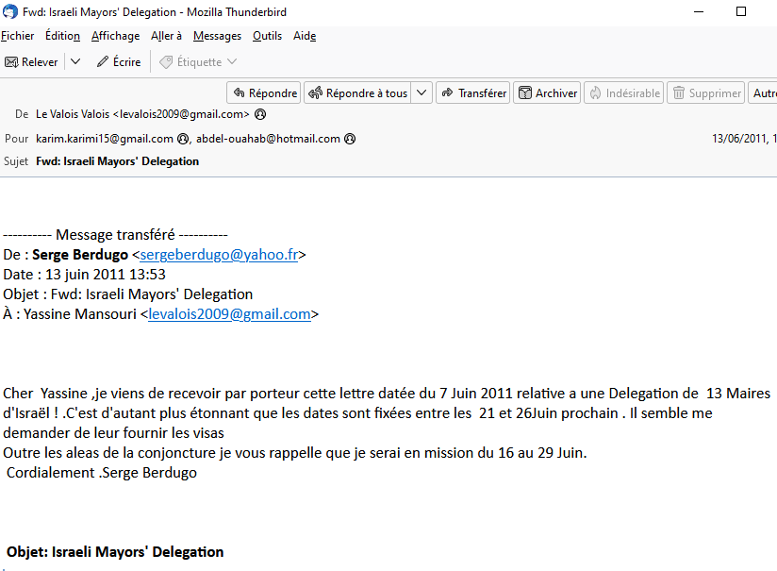Image resolution: width=777 pixels, height=571 pixels.
Task: Click the Étiquette tag icon
Action: (166, 62)
